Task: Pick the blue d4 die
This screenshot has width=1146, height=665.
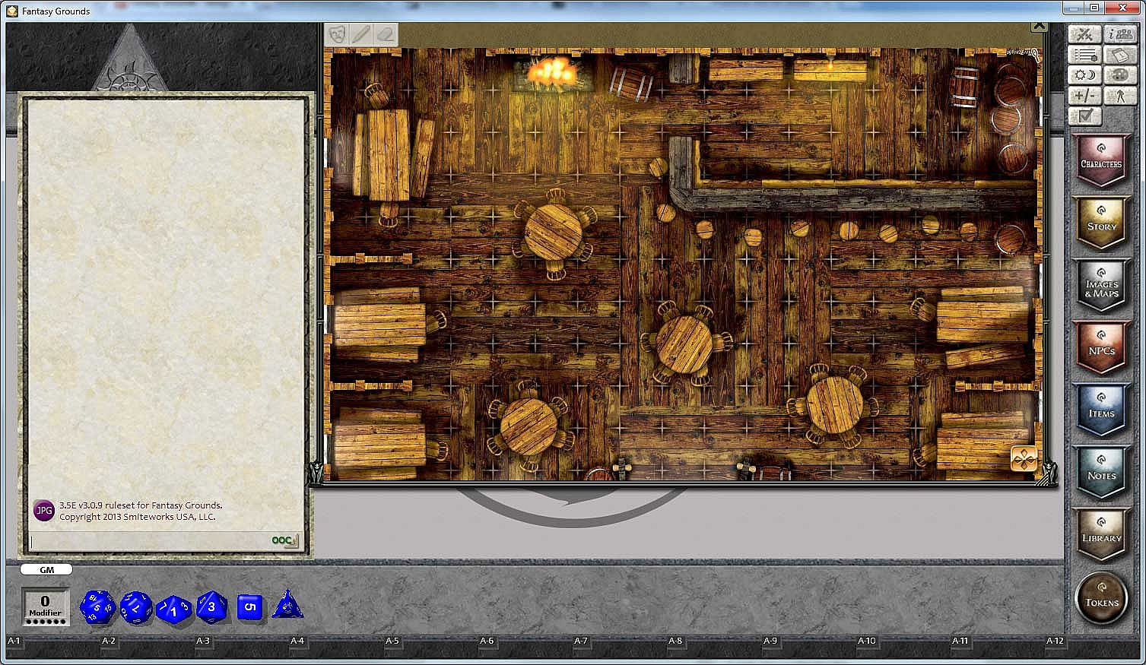Action: coord(287,604)
